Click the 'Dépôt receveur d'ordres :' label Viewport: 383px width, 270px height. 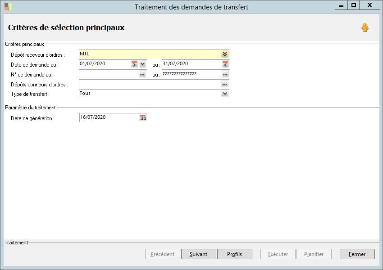point(38,55)
